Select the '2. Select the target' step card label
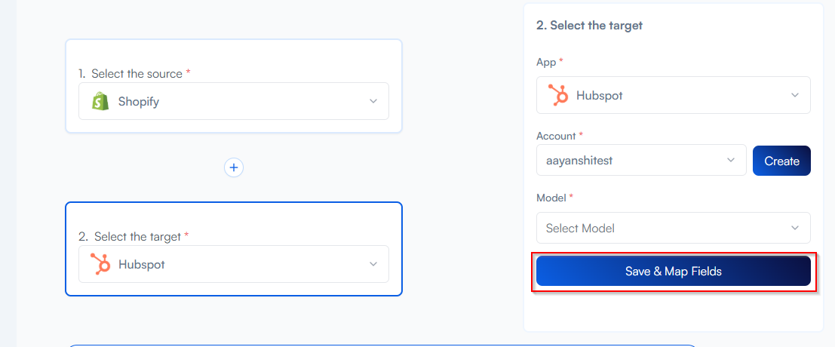This screenshot has height=347, width=835. 134,236
